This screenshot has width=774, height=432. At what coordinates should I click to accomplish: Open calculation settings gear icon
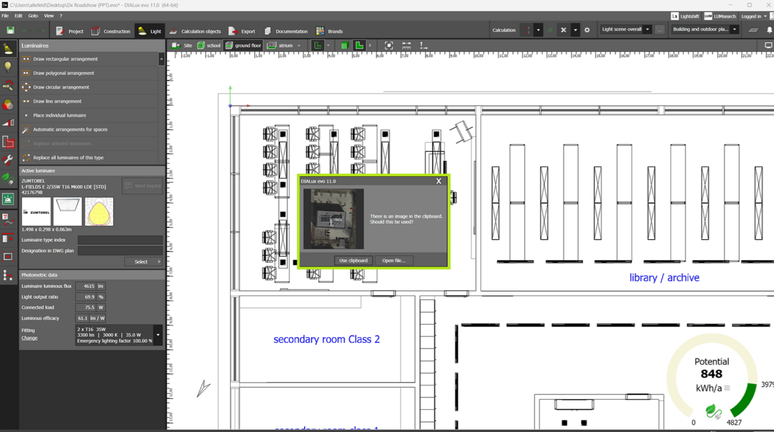point(587,30)
